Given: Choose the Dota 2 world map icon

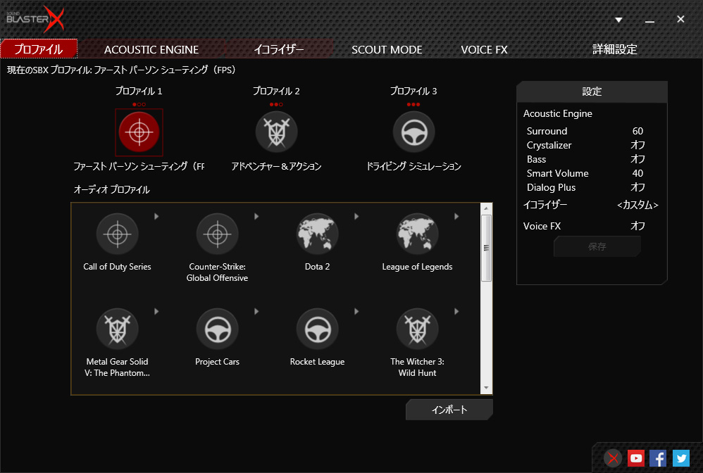Looking at the screenshot, I should [317, 234].
